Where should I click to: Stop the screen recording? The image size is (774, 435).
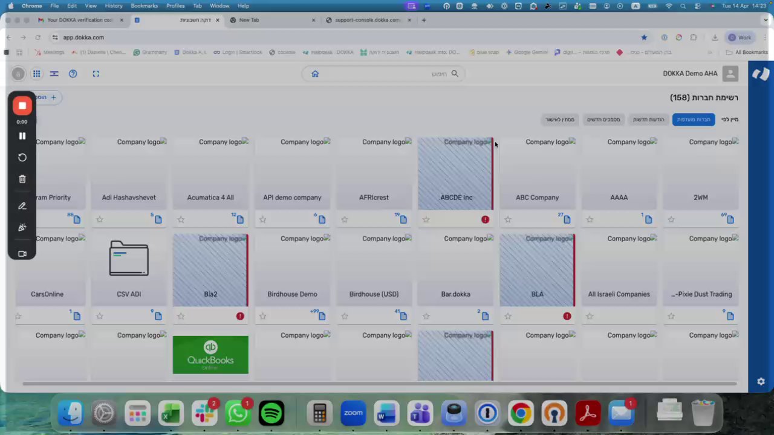click(x=22, y=106)
